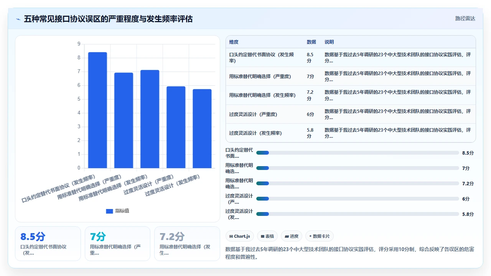Click the footnote starting 数据基于我过去5年调研
Viewport: 491px width, 276px height.
click(x=349, y=253)
